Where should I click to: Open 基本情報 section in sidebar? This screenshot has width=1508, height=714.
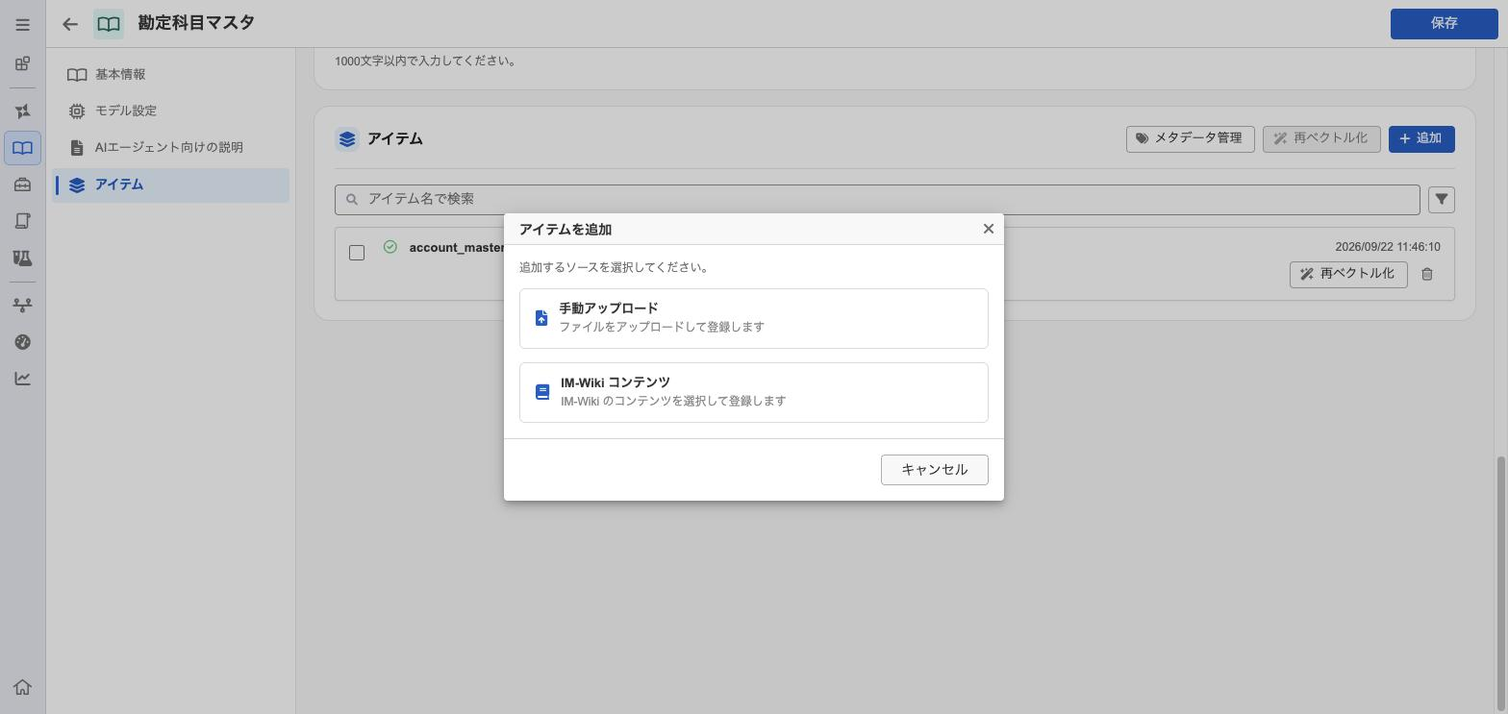coord(171,74)
